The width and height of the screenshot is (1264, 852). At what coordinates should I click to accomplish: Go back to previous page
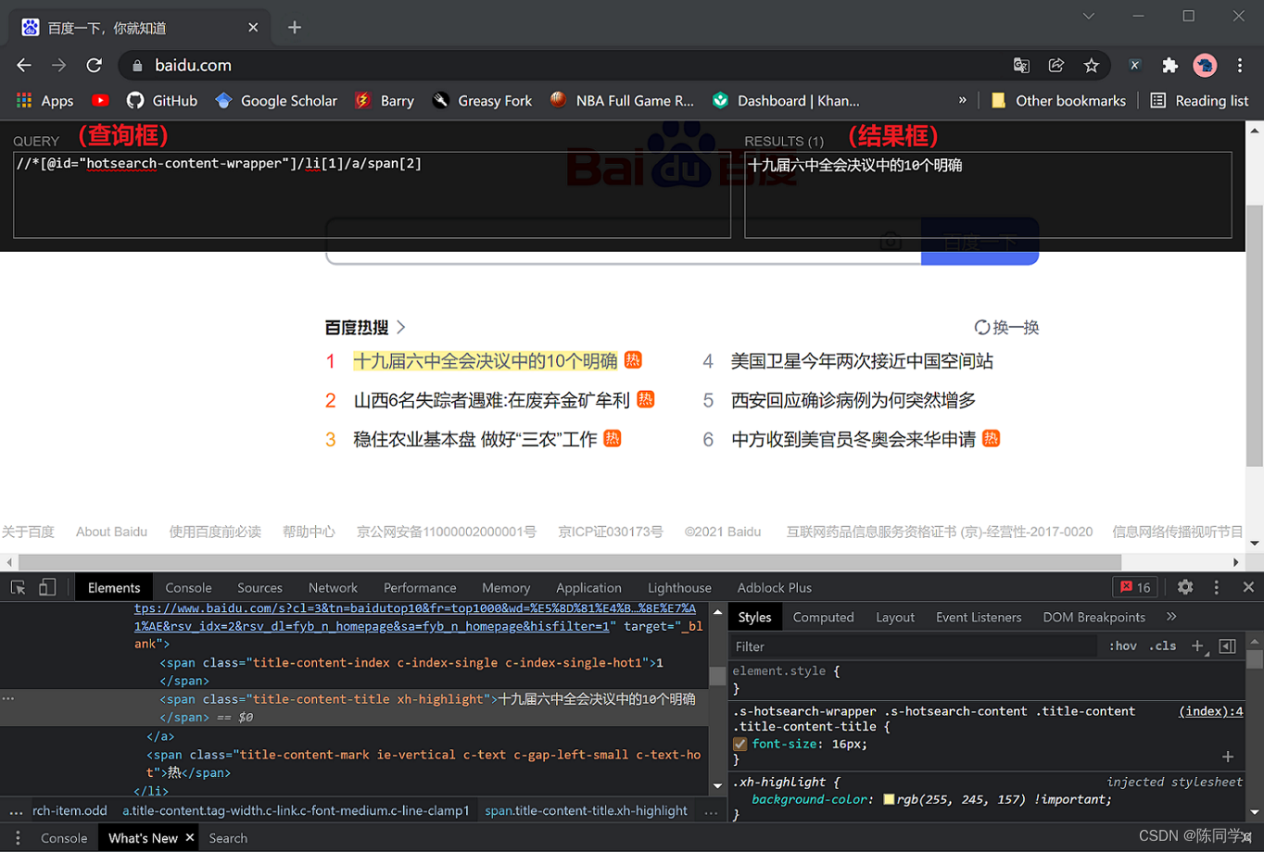click(24, 66)
